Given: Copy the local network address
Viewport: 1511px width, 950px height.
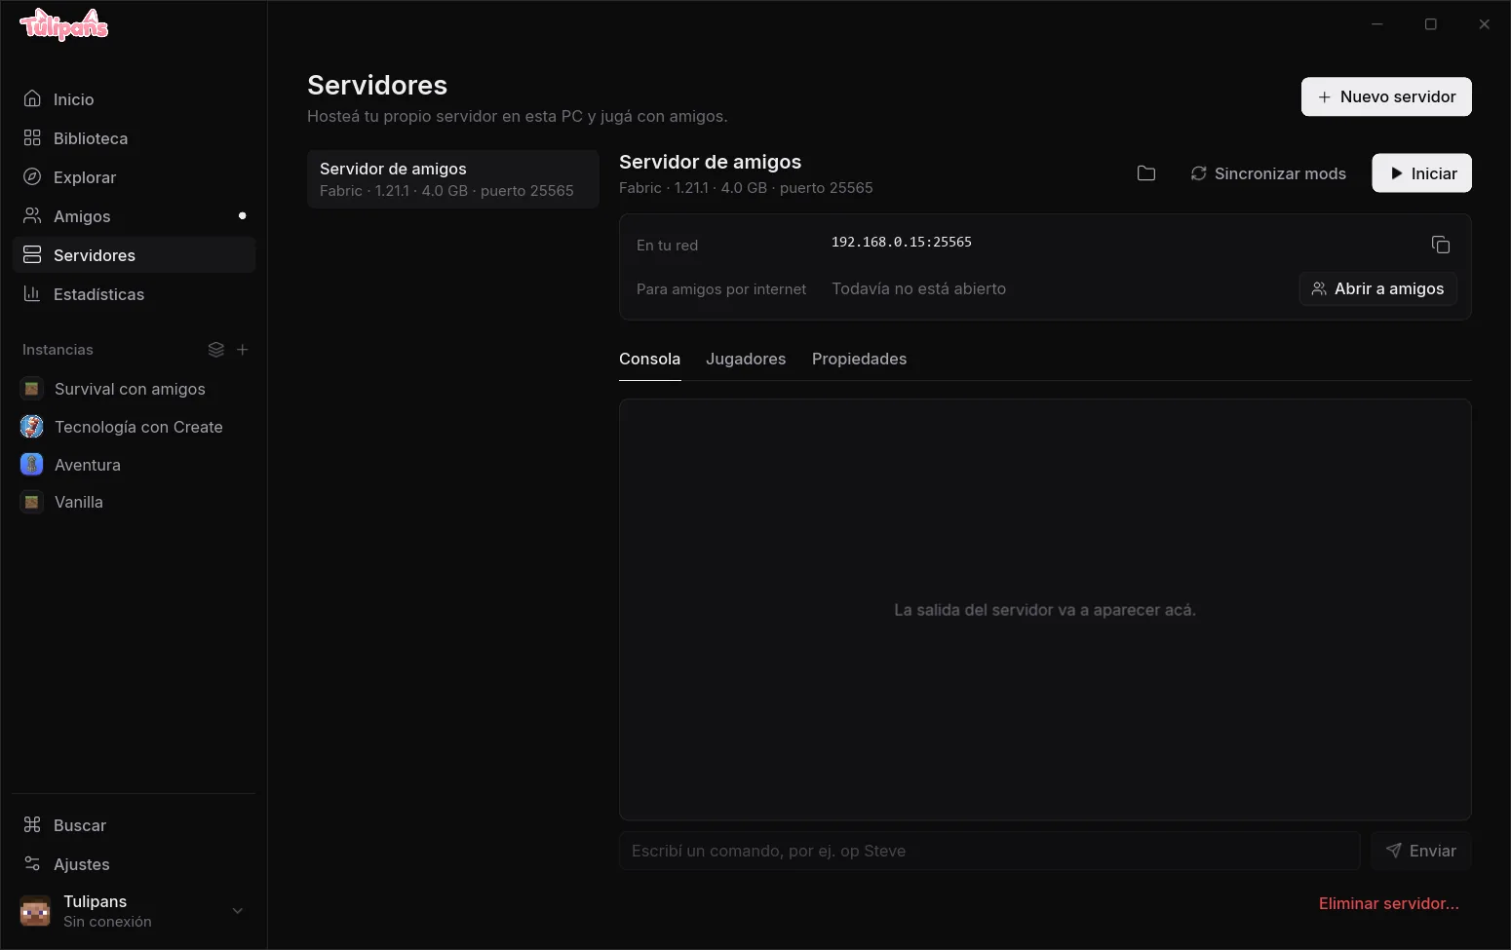Looking at the screenshot, I should (x=1441, y=245).
